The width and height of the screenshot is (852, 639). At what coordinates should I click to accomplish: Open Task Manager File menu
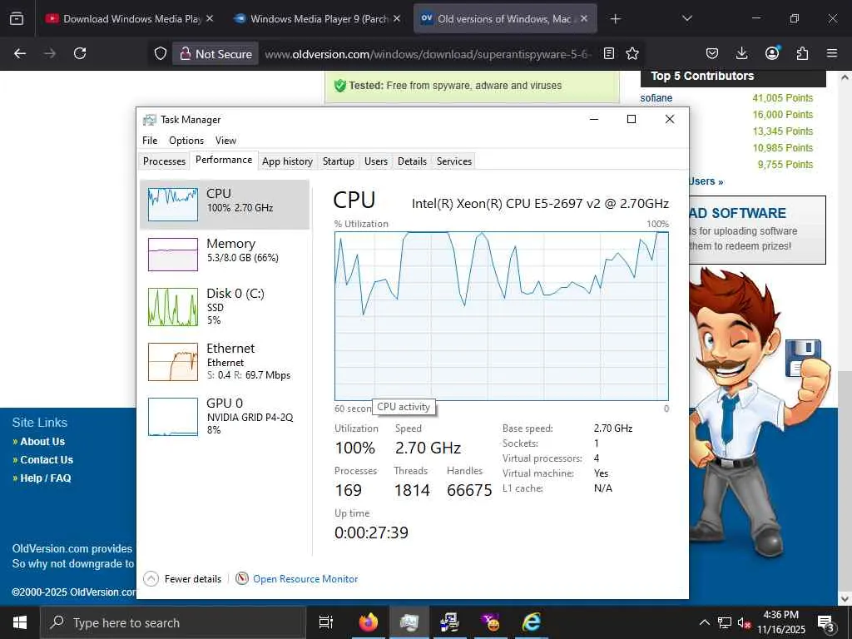click(x=150, y=140)
